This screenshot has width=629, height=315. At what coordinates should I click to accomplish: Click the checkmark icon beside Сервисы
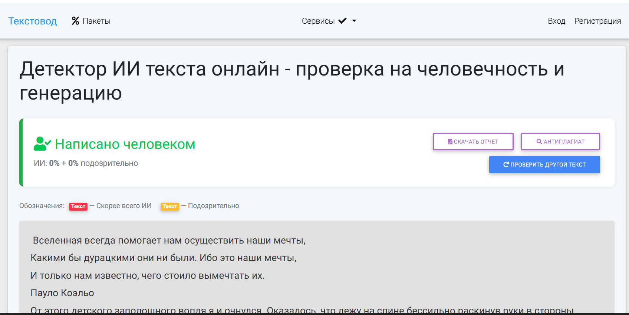coord(342,21)
